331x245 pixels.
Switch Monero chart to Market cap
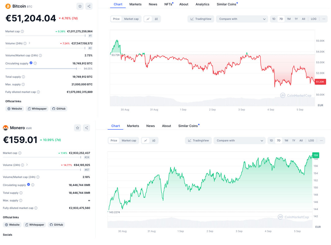pos(129,141)
